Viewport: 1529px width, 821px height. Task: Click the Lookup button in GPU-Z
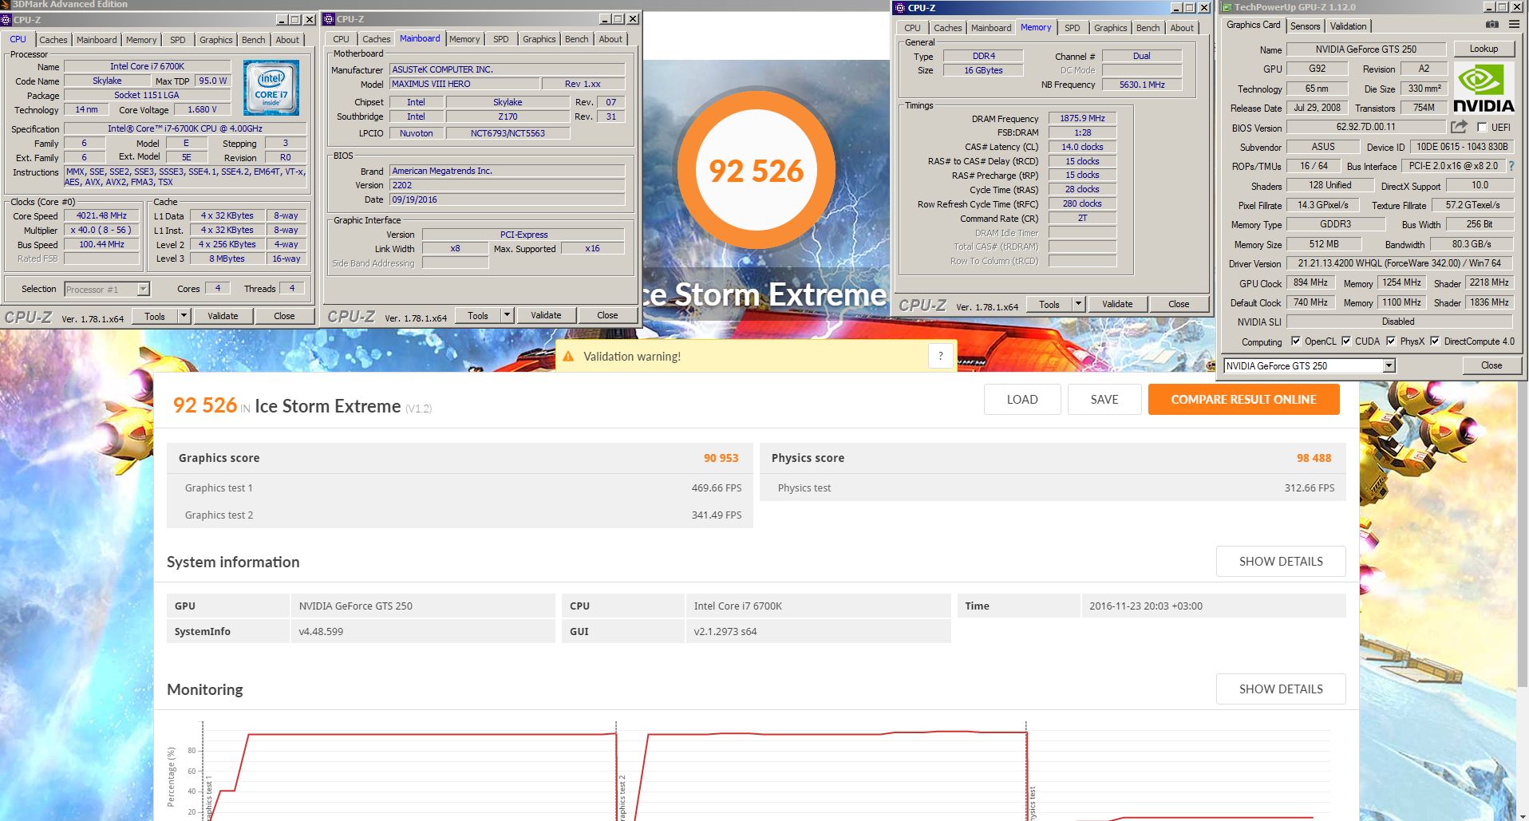1484,49
